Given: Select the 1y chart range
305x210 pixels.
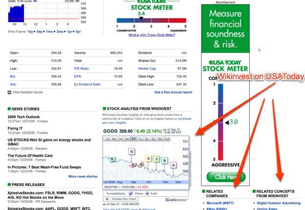Looking at the screenshot, I should [140, 139].
